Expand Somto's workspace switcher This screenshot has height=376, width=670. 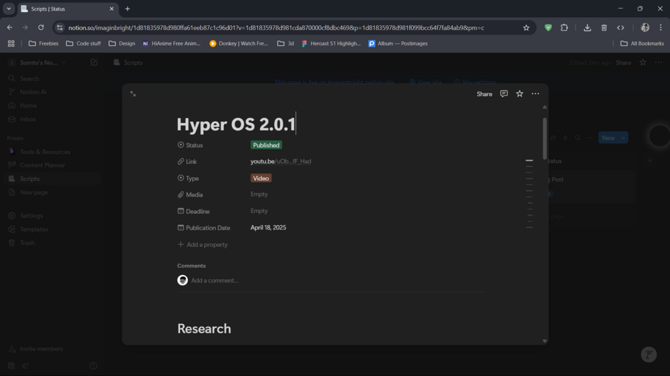click(x=38, y=63)
